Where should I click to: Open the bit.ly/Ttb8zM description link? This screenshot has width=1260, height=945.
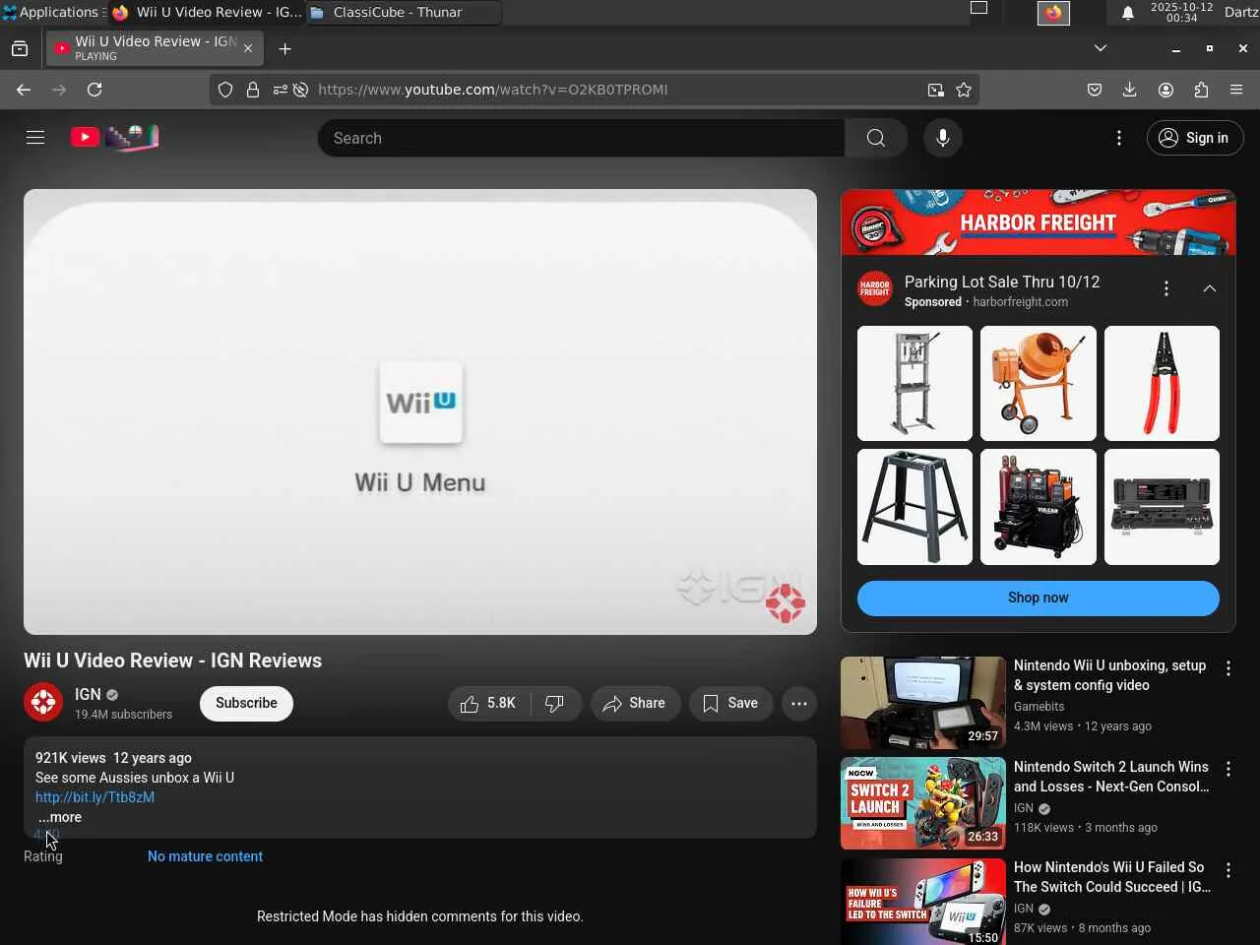pyautogui.click(x=94, y=797)
